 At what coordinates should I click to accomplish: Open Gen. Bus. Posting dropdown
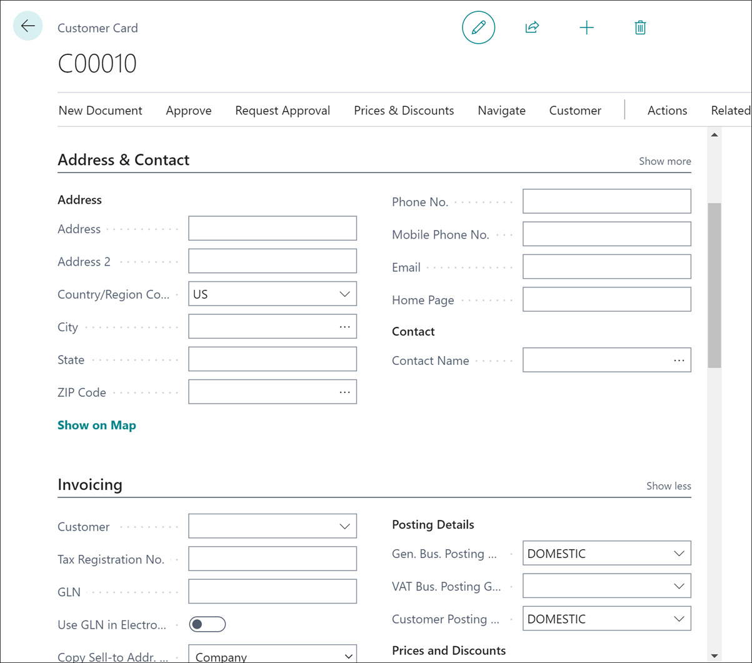click(x=679, y=553)
